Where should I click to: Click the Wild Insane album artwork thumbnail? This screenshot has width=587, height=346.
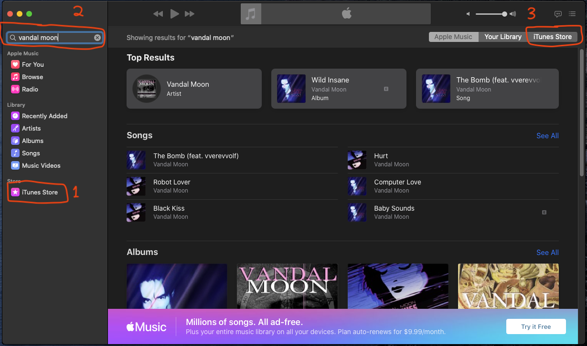pyautogui.click(x=291, y=89)
